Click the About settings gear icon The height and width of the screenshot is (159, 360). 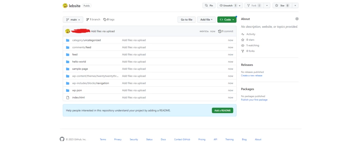point(297,19)
